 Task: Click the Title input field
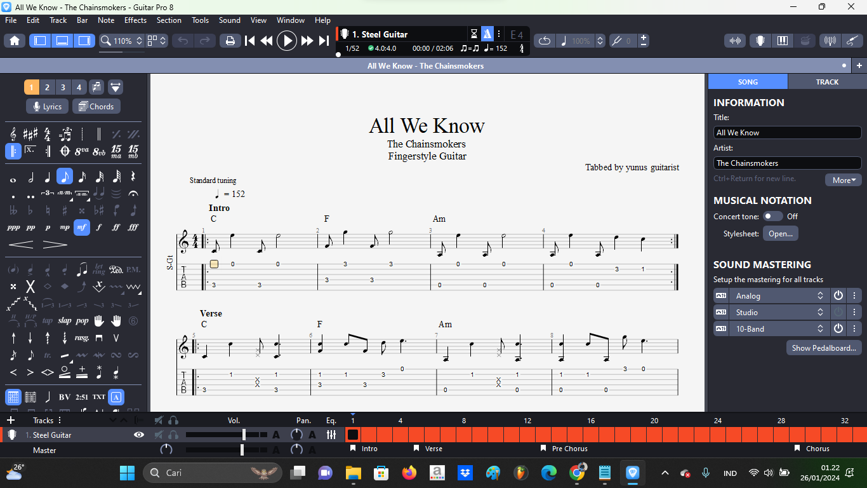(787, 132)
